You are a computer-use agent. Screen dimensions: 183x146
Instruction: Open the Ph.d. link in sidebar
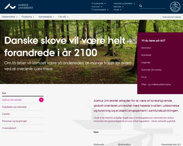pos(144,77)
